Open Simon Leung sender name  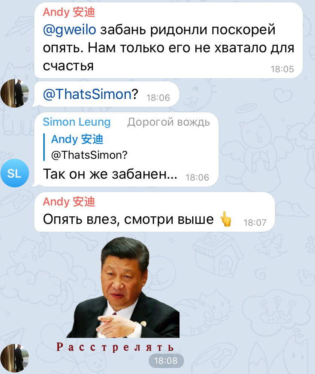77,122
